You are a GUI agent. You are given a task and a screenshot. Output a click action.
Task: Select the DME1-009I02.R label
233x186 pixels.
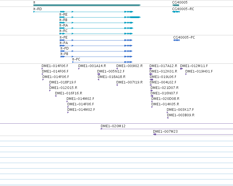(130, 66)
